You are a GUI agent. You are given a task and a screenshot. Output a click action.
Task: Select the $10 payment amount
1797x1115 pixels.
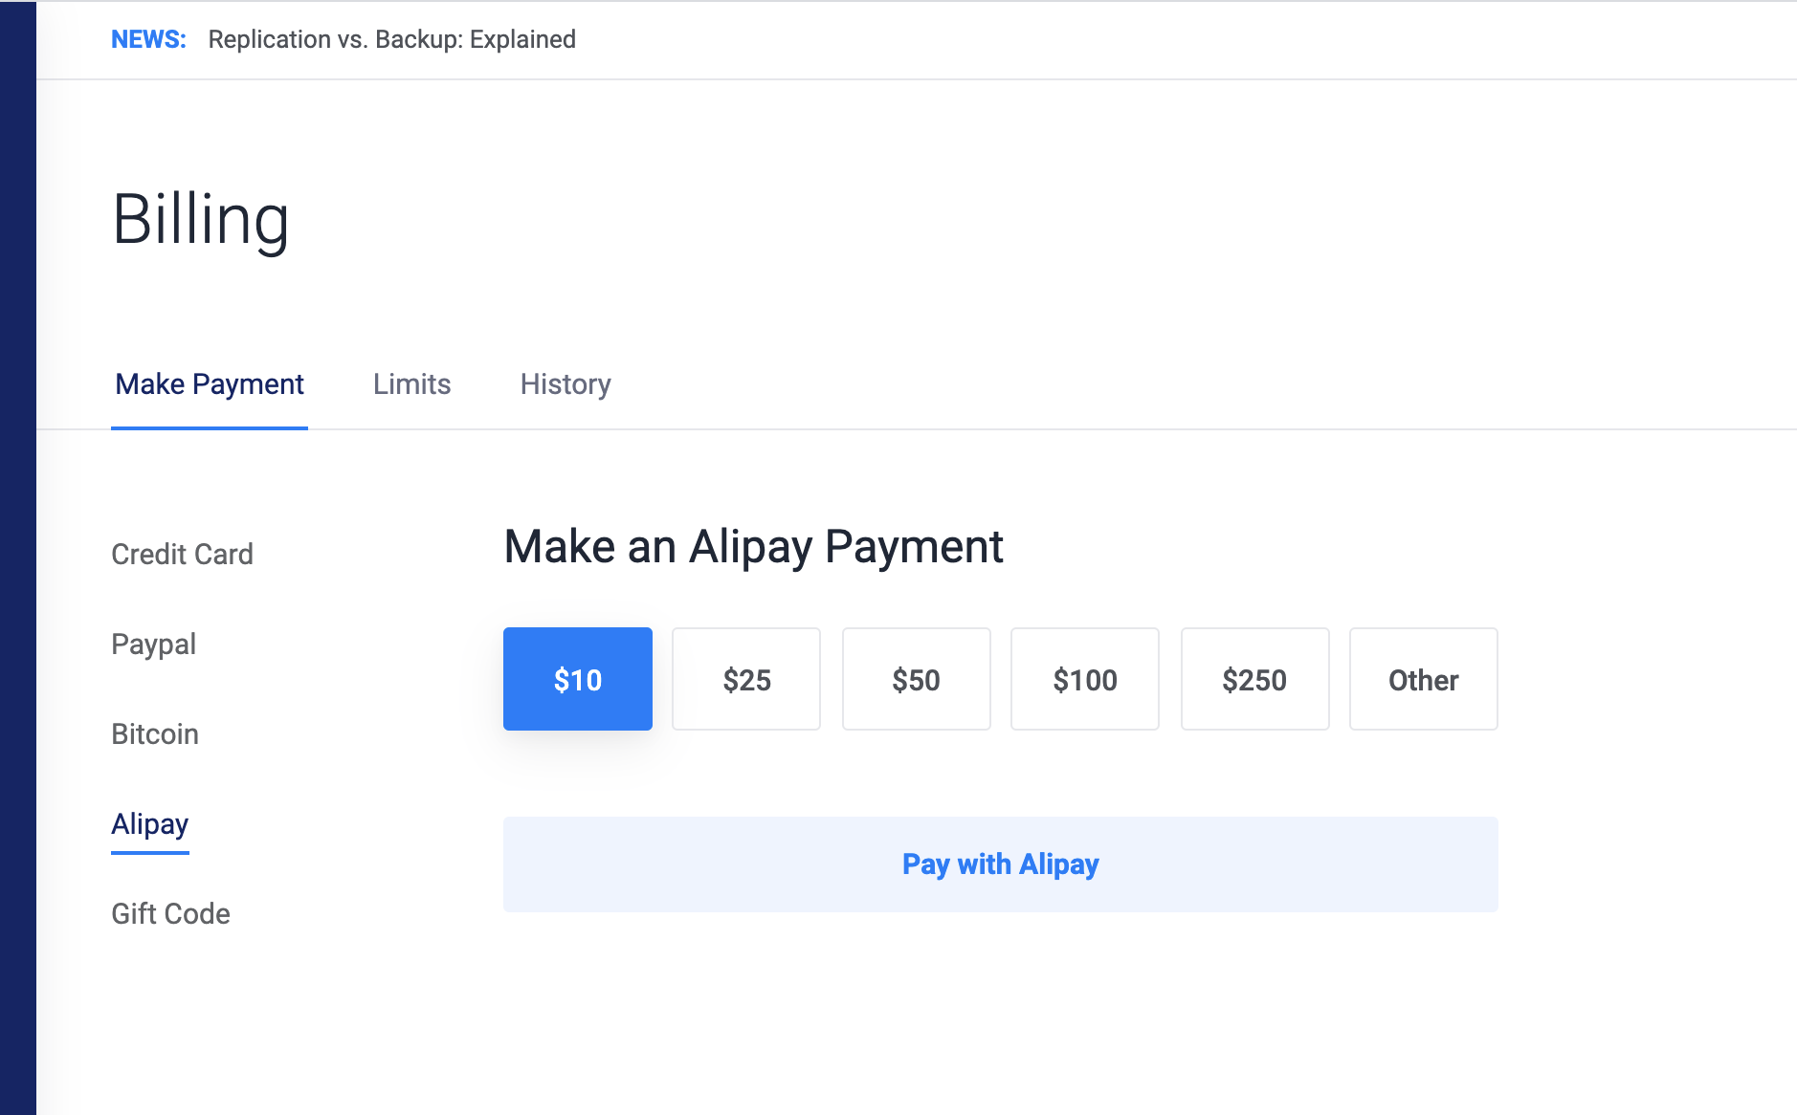pyautogui.click(x=578, y=679)
